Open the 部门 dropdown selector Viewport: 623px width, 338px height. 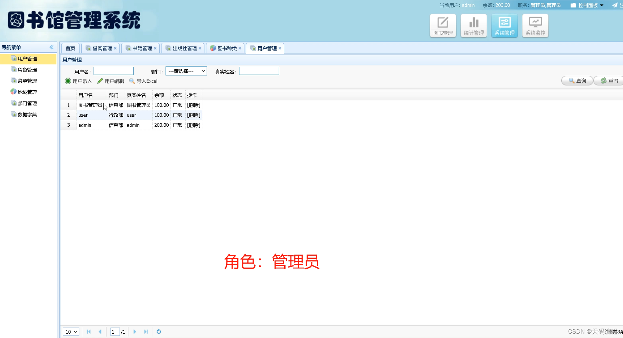pyautogui.click(x=186, y=71)
